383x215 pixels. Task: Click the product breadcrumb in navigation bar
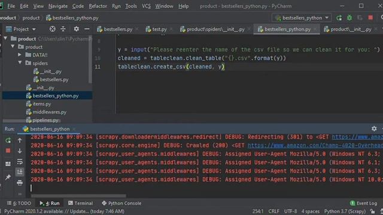tap(31, 18)
